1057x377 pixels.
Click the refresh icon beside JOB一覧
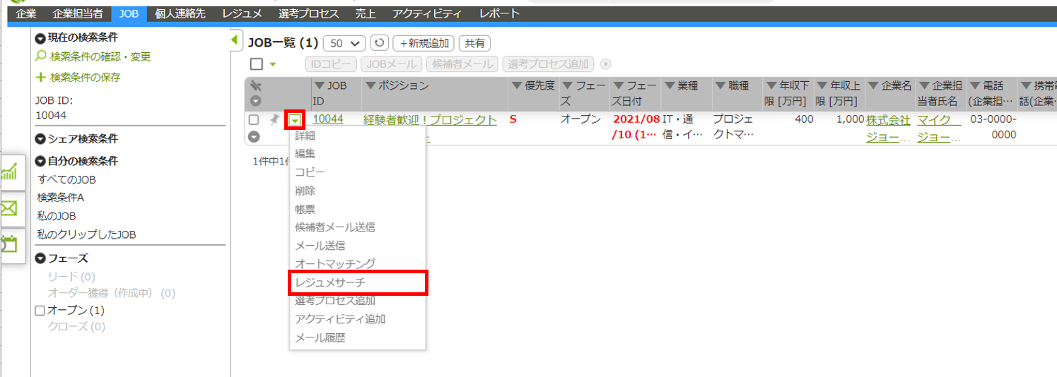pyautogui.click(x=380, y=43)
